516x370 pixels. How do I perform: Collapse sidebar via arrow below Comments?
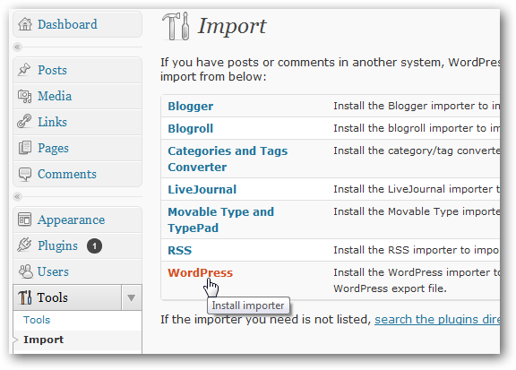(x=17, y=197)
